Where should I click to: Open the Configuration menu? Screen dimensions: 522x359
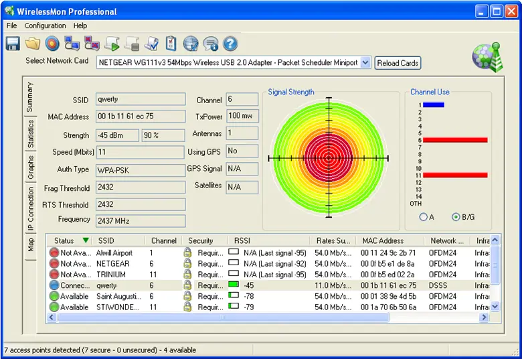click(x=45, y=25)
